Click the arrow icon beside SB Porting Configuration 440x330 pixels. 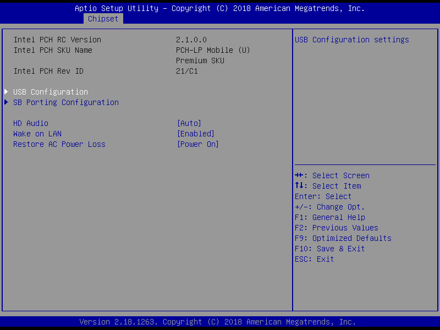click(7, 102)
